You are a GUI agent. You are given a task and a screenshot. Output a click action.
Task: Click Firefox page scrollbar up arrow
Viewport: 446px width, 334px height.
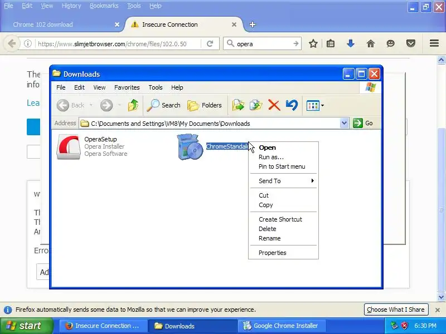[x=441, y=60]
